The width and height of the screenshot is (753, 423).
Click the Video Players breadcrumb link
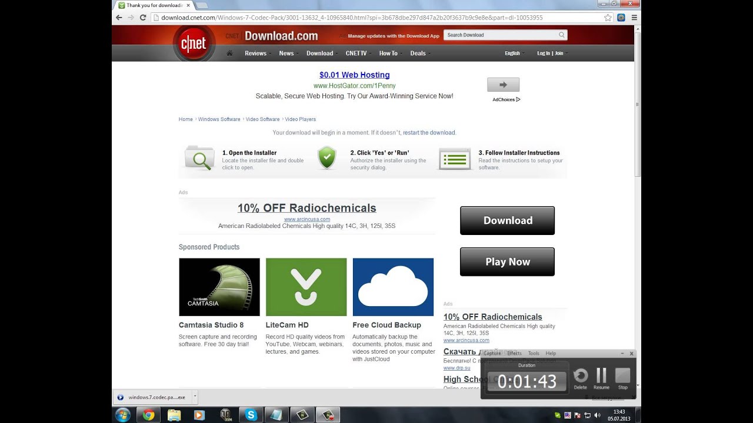(301, 119)
